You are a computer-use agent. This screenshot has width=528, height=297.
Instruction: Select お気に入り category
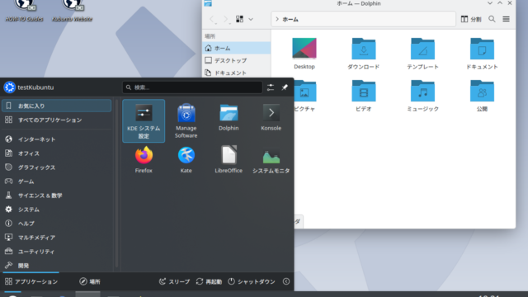tap(57, 106)
